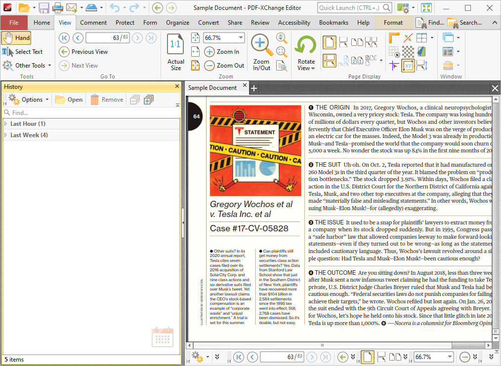
Task: Click the History Find search field
Action: [91, 112]
